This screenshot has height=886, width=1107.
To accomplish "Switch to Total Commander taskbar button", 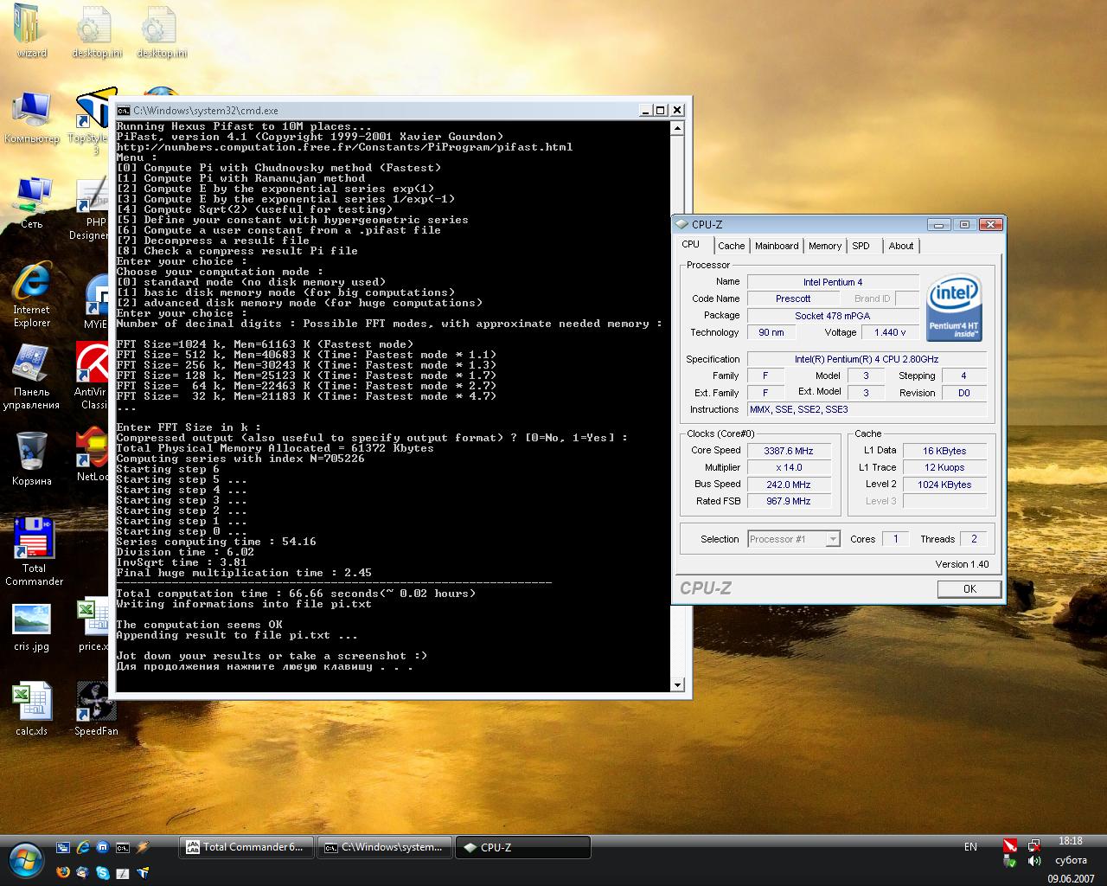I will tap(246, 847).
